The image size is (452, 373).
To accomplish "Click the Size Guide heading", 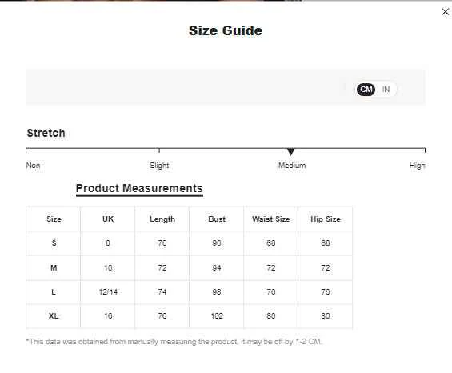I will click(226, 30).
